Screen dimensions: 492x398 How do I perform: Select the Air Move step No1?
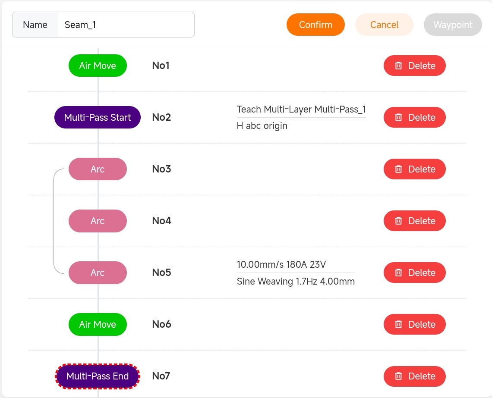[x=98, y=66]
